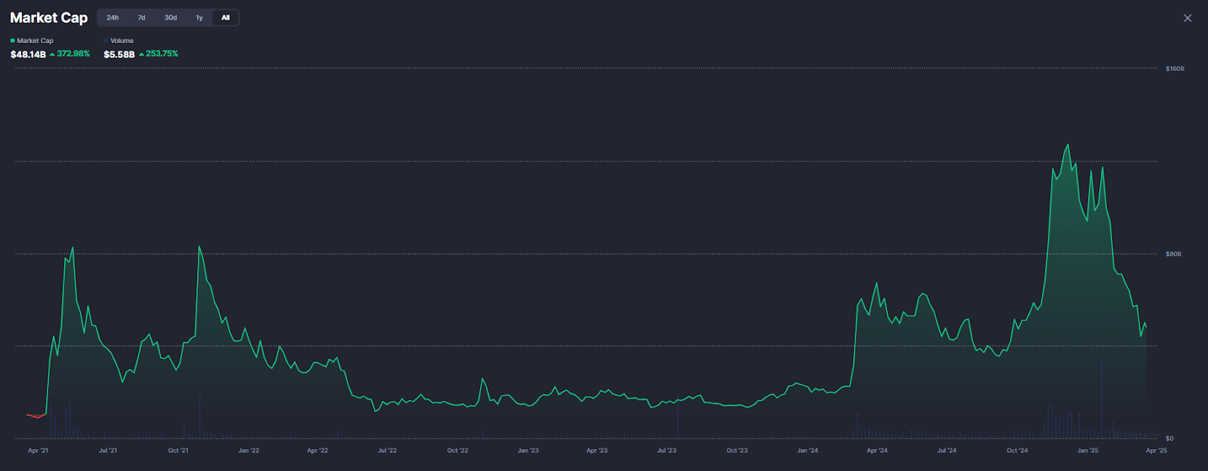Screen dimensions: 1208x471
Task: Click the green arrow beside 372.98%
Action: point(52,54)
